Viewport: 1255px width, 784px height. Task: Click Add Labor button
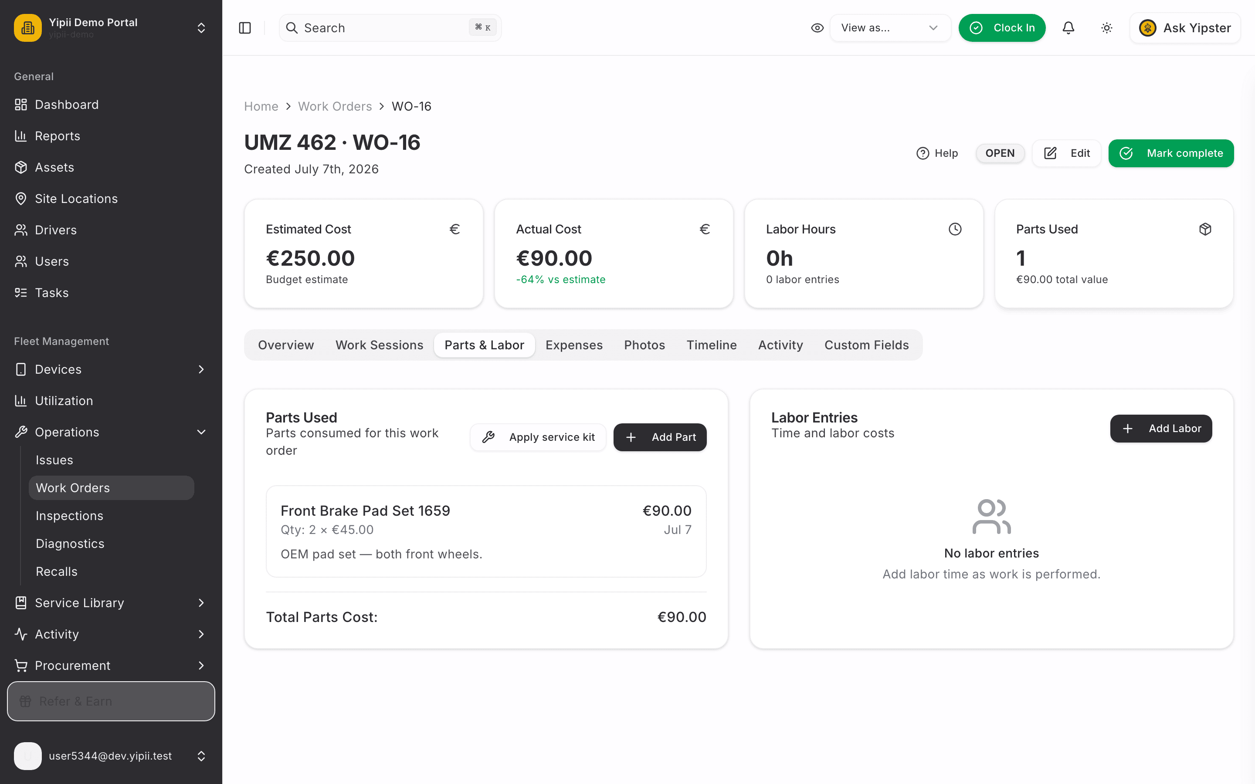(1161, 428)
